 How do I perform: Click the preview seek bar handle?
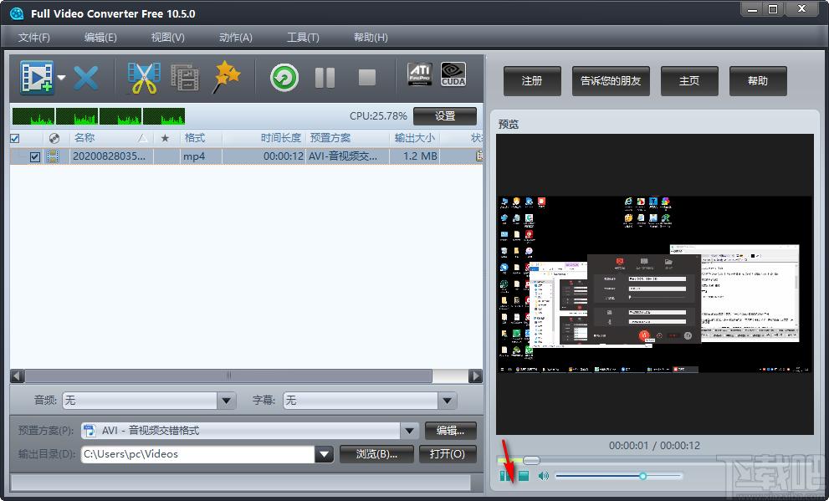coord(531,460)
